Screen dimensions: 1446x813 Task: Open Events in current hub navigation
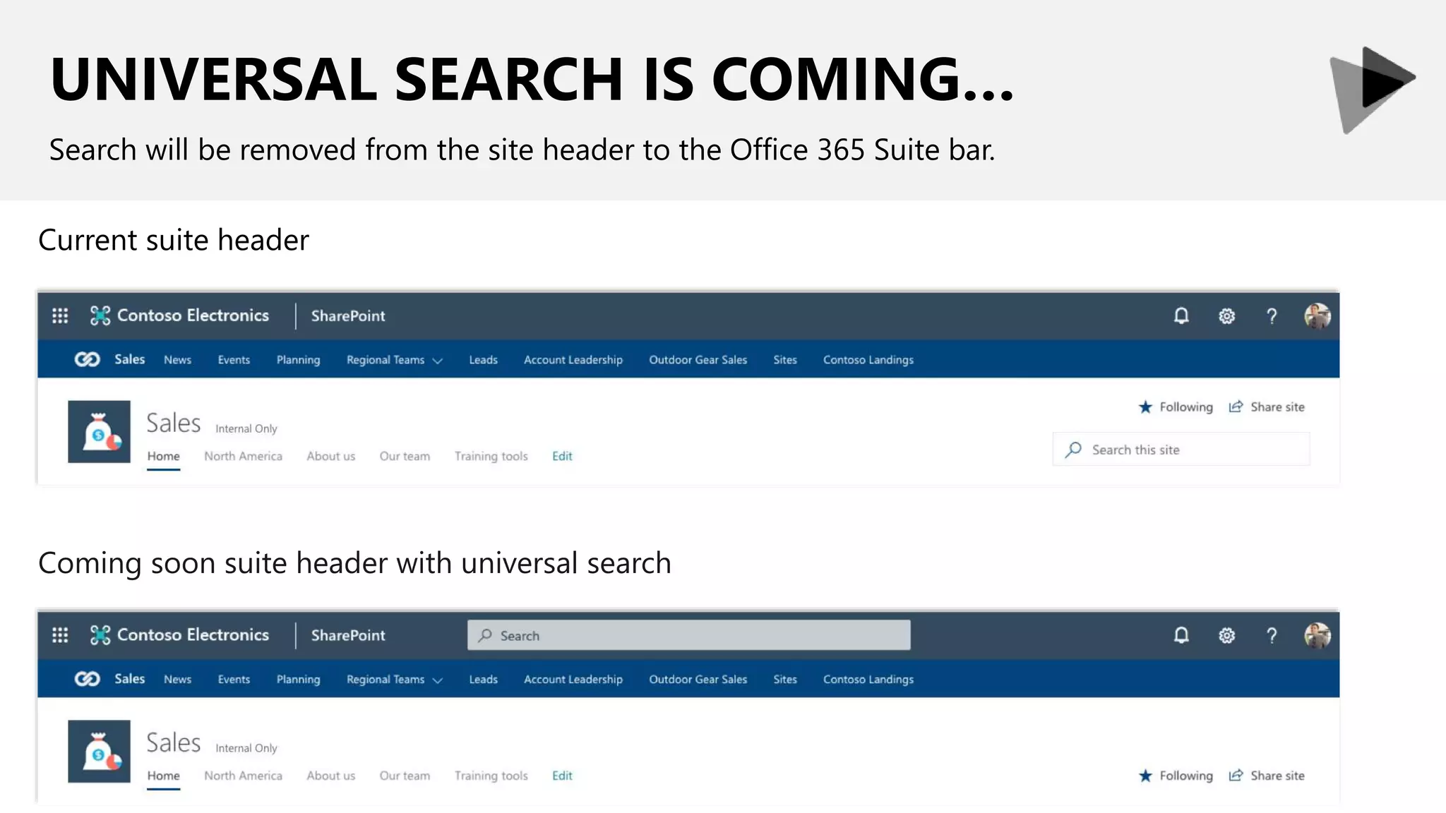(x=234, y=360)
